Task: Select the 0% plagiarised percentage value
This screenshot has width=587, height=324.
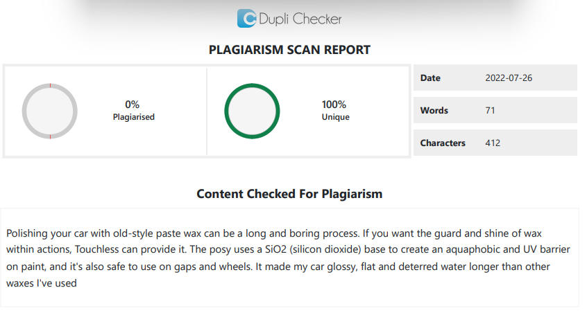Action: pos(133,105)
